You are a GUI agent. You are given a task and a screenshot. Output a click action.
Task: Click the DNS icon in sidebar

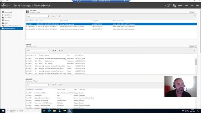(x=3, y=23)
